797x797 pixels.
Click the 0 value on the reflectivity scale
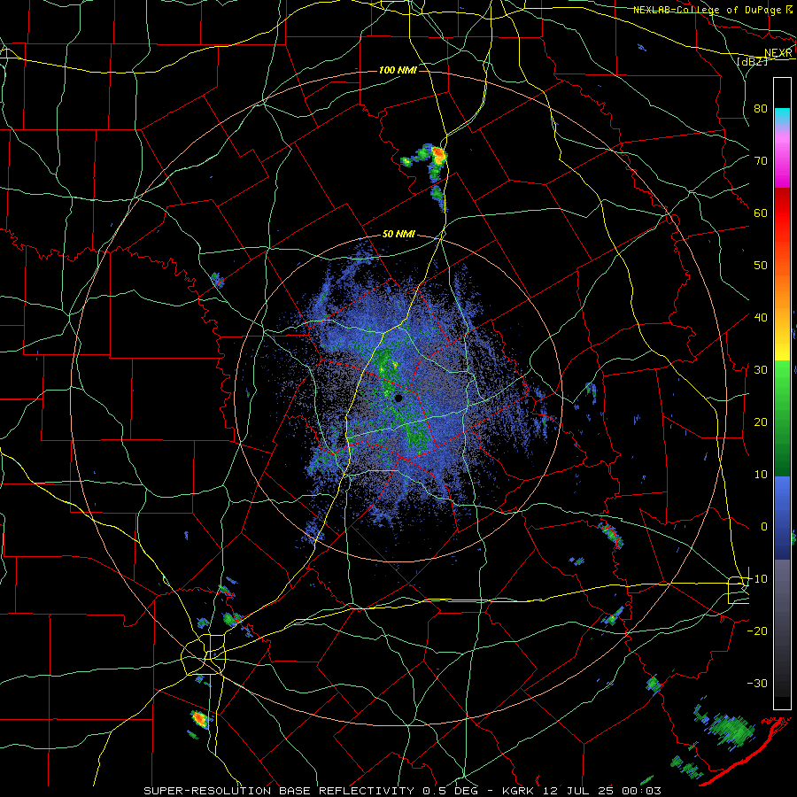(764, 527)
